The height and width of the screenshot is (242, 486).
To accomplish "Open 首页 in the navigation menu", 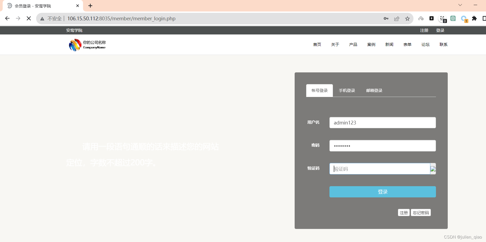I will click(317, 45).
